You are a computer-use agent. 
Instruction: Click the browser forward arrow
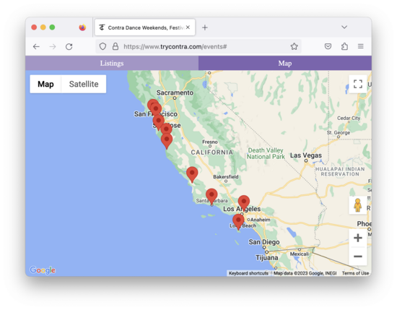pyautogui.click(x=53, y=47)
